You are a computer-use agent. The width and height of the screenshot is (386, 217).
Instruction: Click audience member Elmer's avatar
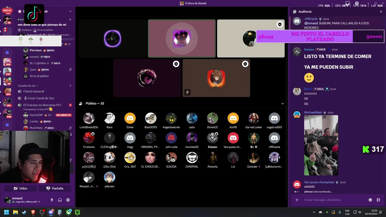pos(130,118)
